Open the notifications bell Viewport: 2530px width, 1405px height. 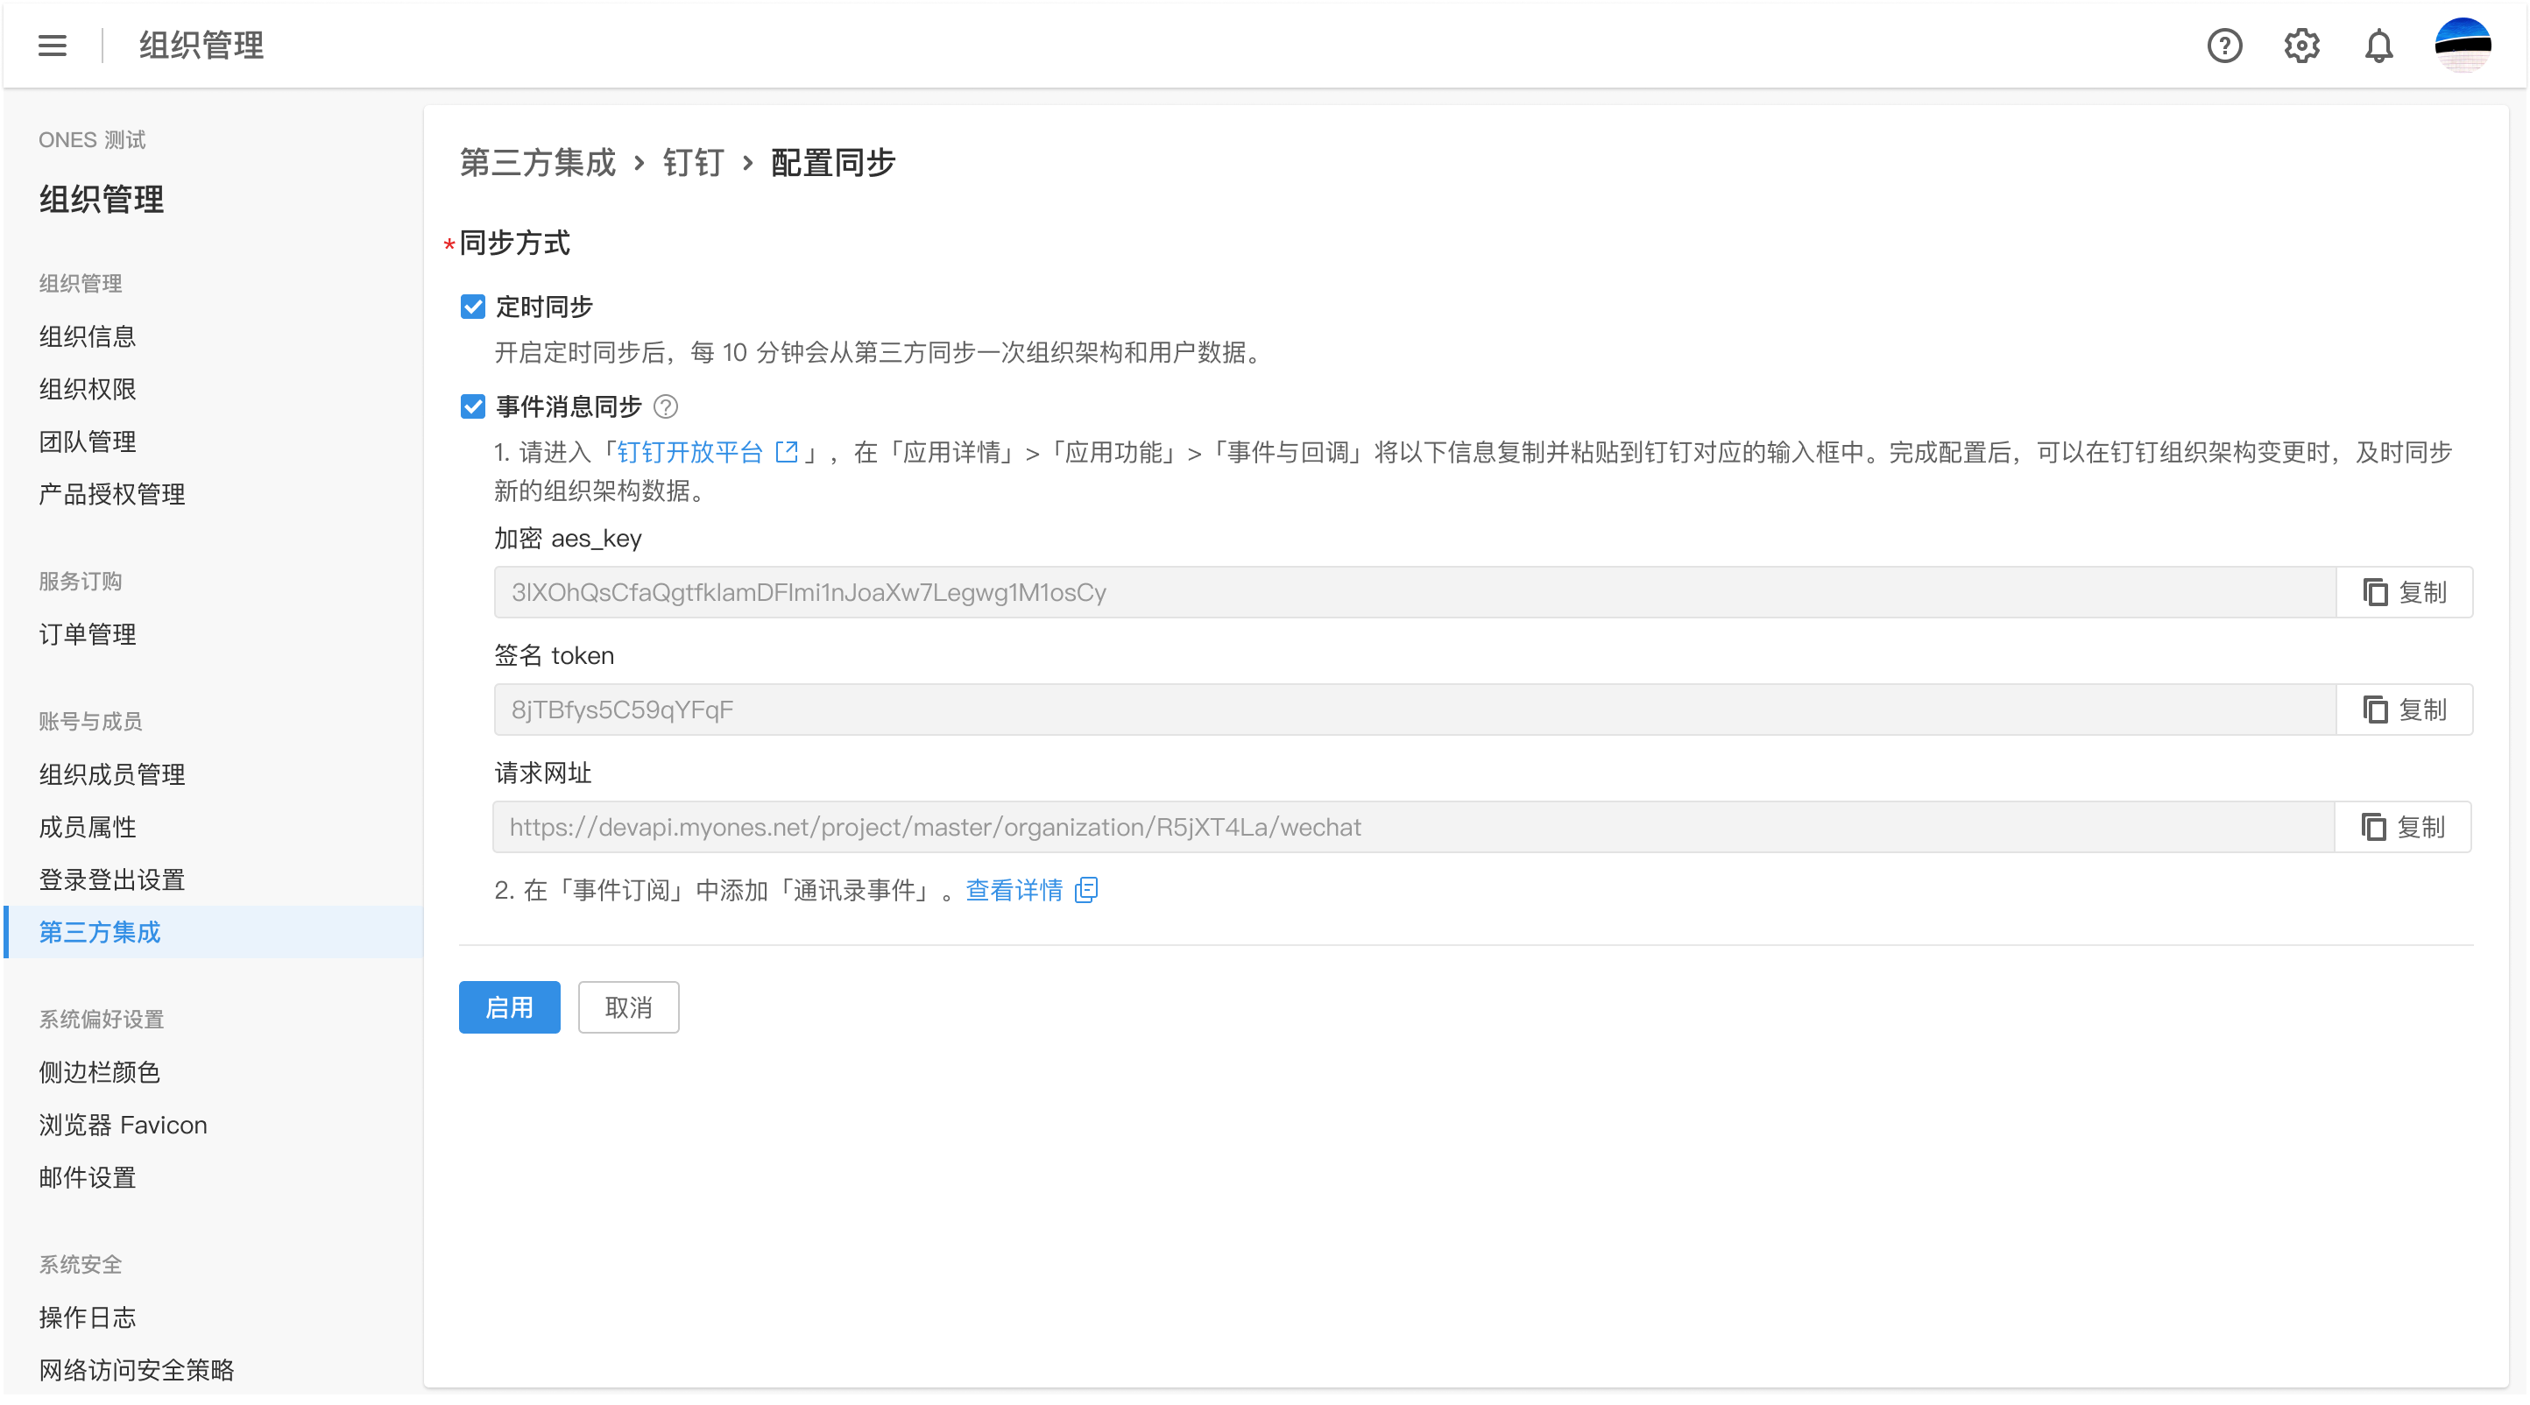(2378, 46)
